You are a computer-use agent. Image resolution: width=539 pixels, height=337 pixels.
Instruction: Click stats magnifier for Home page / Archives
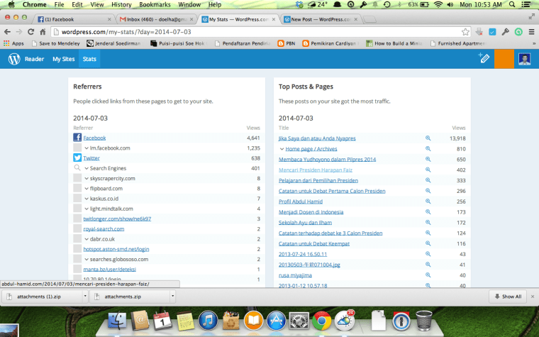coord(428,148)
